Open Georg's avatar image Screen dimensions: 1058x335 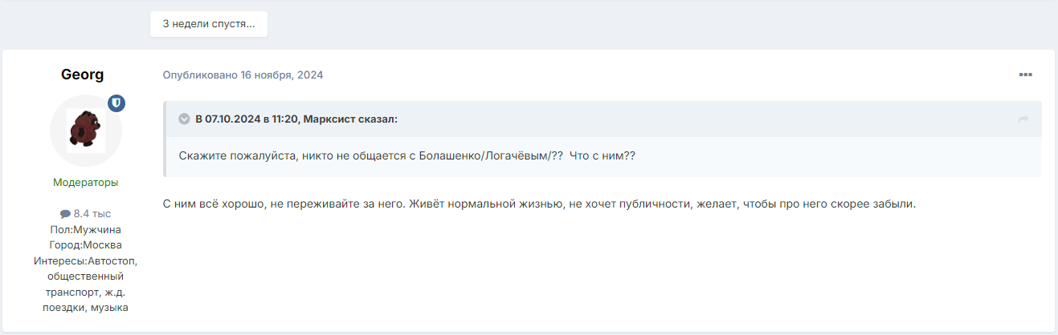pos(85,130)
